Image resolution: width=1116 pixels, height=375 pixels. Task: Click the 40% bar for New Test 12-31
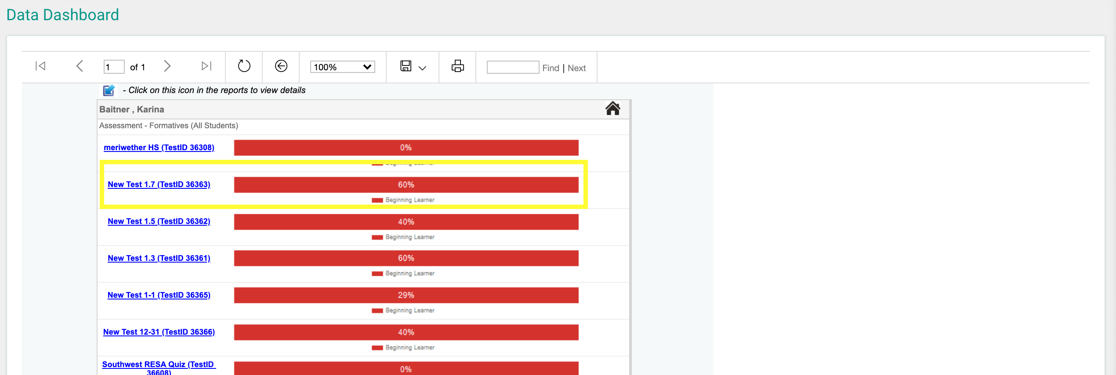click(x=406, y=332)
